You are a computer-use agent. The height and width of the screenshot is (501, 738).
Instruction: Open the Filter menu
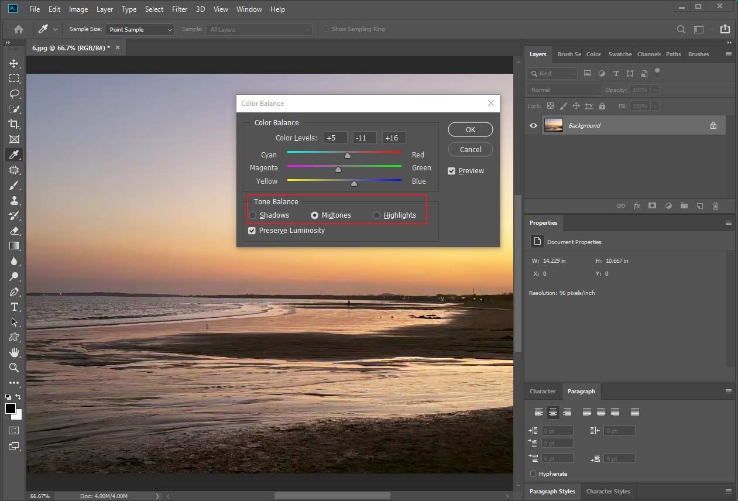[179, 9]
